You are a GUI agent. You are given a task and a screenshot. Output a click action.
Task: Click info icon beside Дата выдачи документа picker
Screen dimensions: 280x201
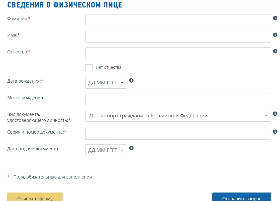pyautogui.click(x=131, y=148)
